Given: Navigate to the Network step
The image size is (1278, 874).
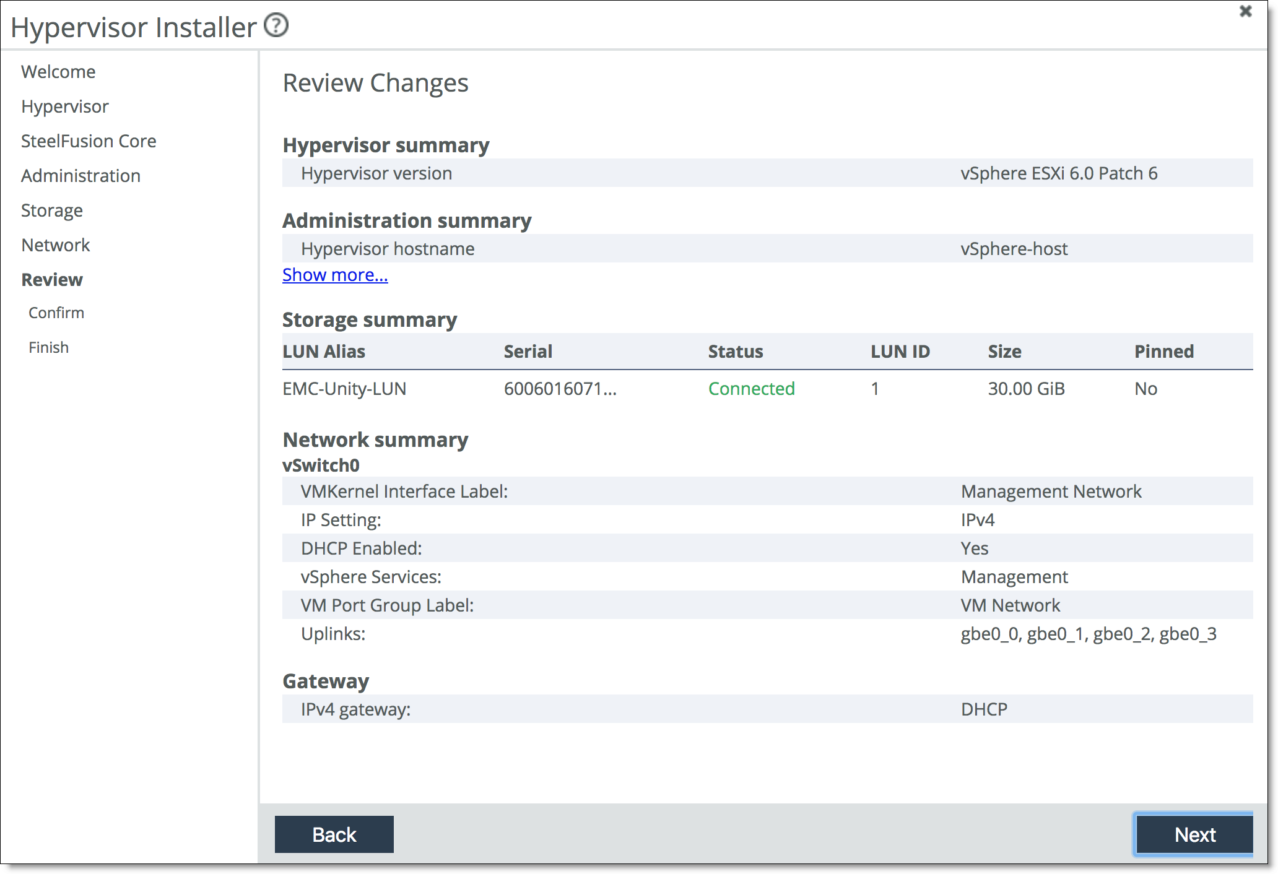Looking at the screenshot, I should (56, 244).
